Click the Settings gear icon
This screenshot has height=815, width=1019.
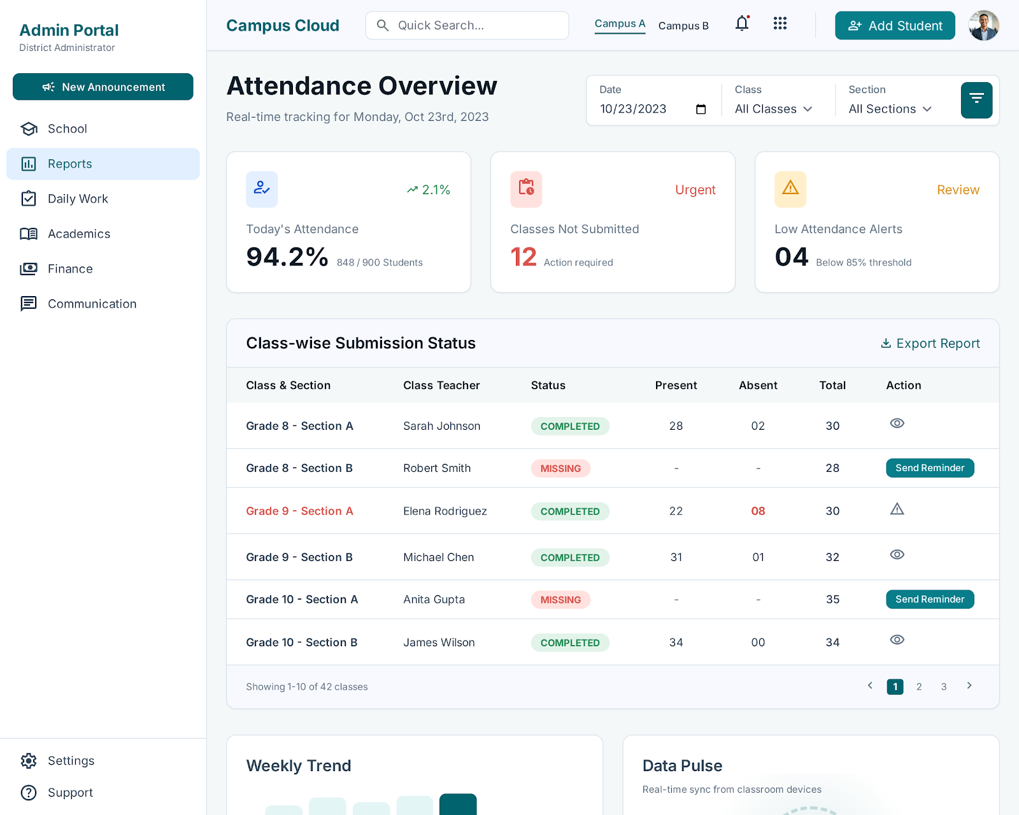(29, 761)
